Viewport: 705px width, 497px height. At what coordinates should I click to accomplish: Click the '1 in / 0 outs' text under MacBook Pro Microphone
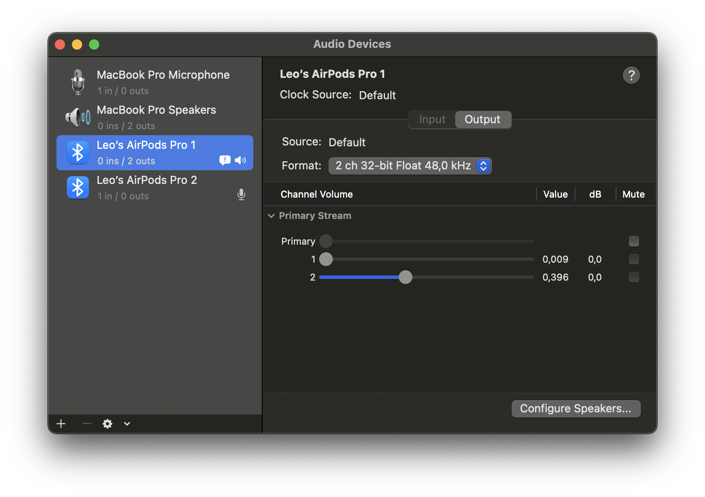click(123, 91)
